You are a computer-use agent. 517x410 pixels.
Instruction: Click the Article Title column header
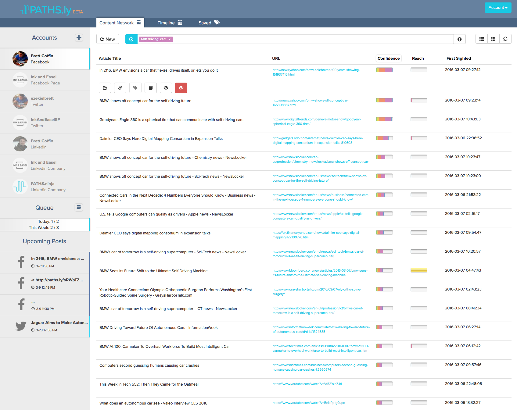110,58
